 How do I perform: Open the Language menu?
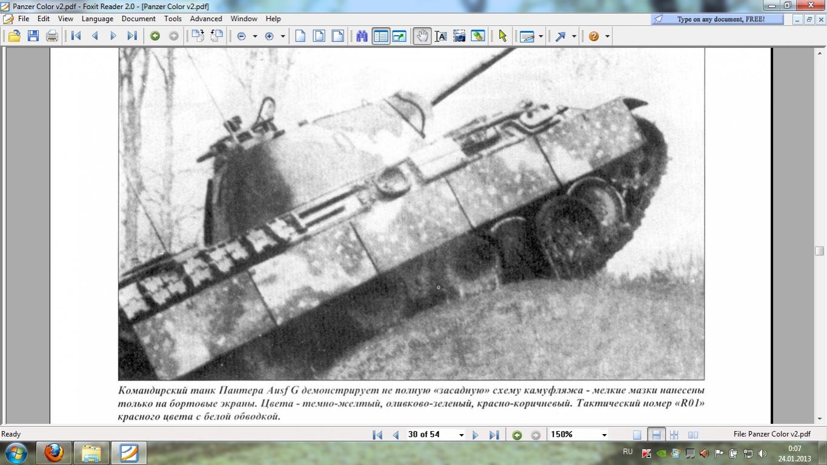98,19
